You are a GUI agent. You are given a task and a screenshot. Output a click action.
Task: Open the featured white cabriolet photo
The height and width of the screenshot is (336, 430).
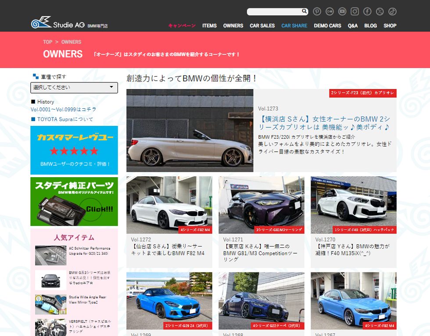coord(190,130)
